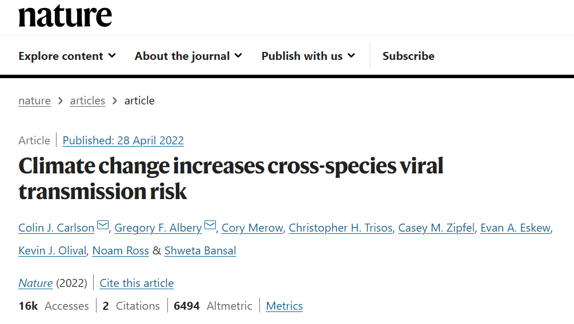Click the Published: 28 April 2022 link
This screenshot has width=574, height=324.
123,140
